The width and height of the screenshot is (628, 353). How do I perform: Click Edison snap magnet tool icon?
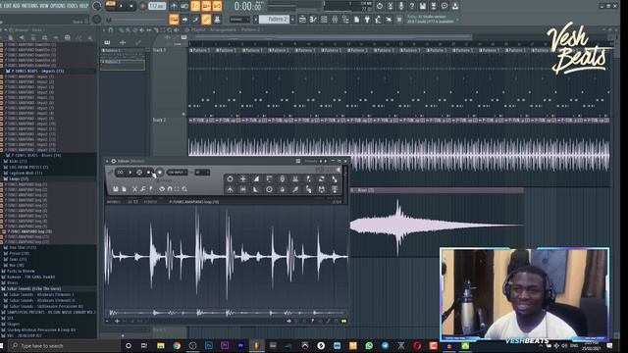click(170, 188)
